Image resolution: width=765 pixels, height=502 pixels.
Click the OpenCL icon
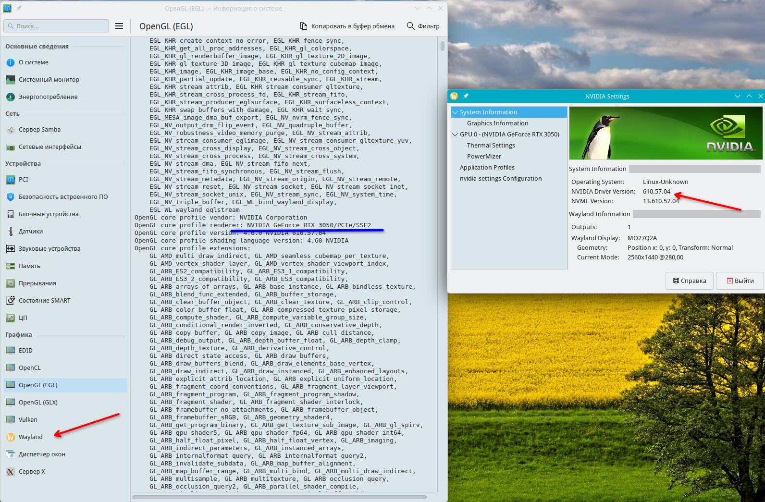11,368
